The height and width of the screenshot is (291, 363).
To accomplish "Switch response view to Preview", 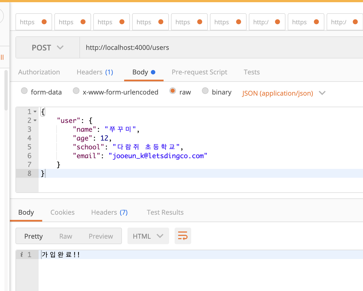I will (x=101, y=236).
